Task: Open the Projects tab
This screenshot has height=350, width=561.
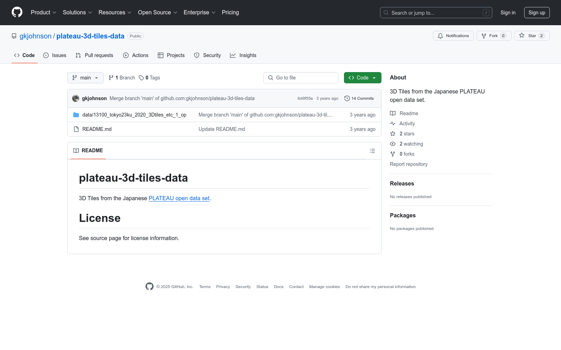Action: point(171,55)
